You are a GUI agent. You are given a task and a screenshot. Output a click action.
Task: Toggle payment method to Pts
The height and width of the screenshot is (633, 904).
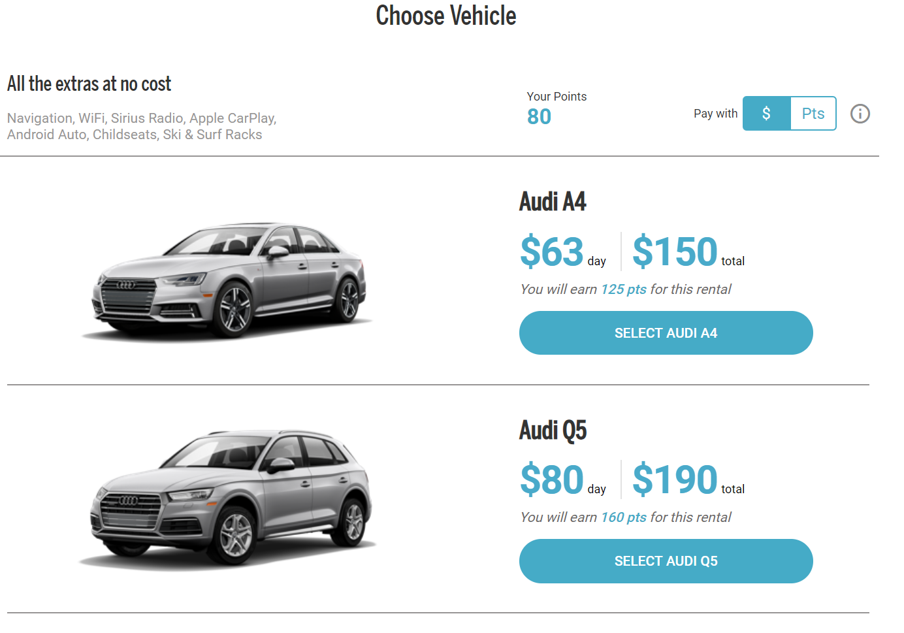[x=813, y=113]
